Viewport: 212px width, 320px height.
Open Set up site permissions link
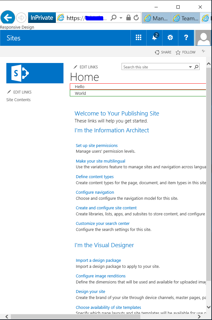[97, 145]
